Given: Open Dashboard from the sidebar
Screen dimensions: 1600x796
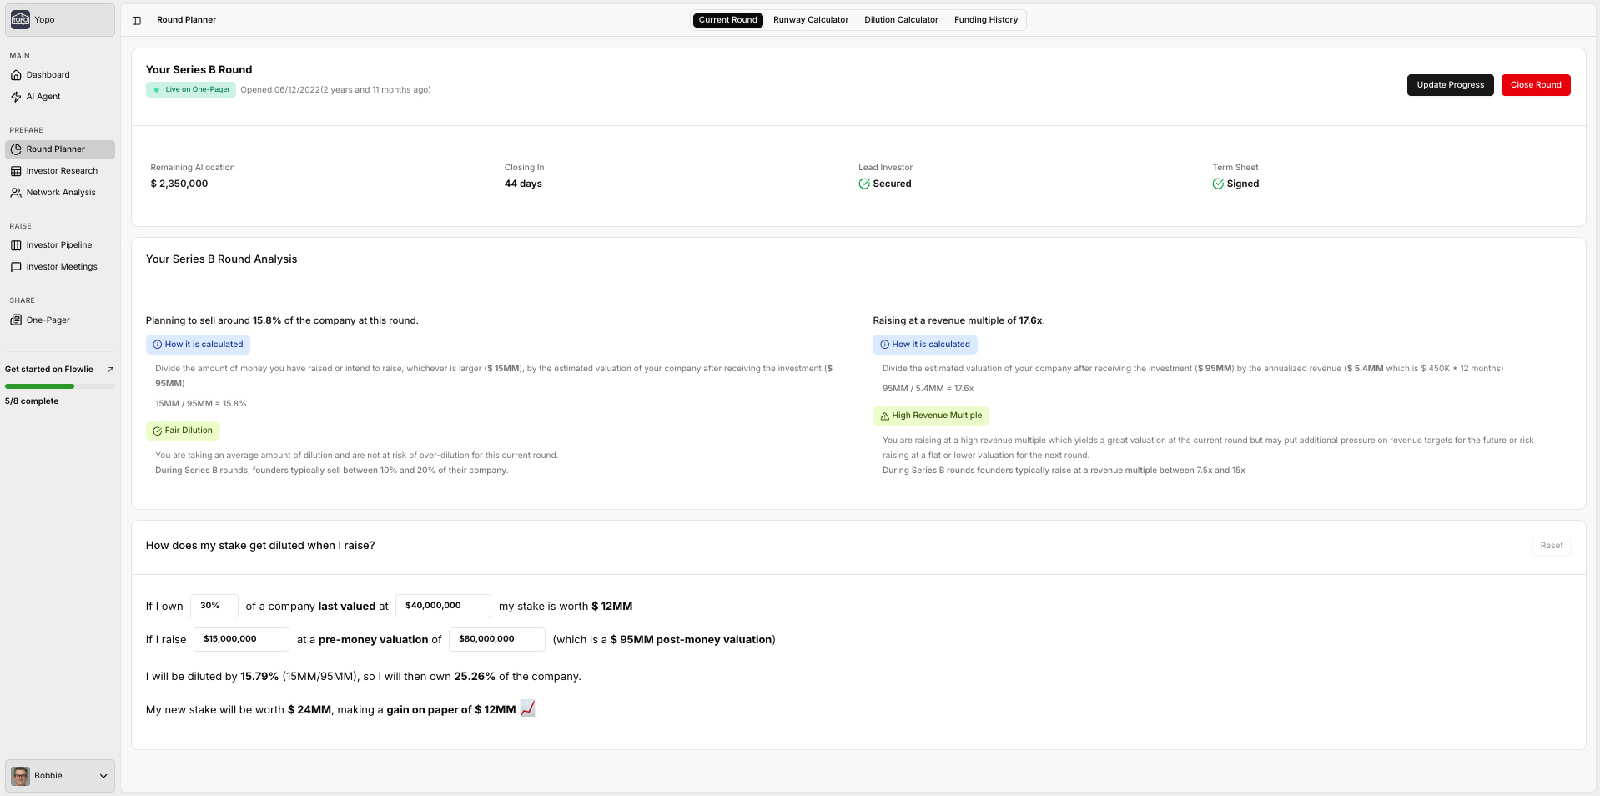Looking at the screenshot, I should click(x=48, y=75).
